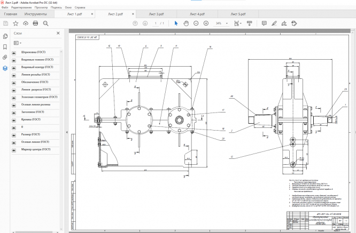356x233 pixels.
Task: Go to the Главная home view
Action: click(x=10, y=14)
